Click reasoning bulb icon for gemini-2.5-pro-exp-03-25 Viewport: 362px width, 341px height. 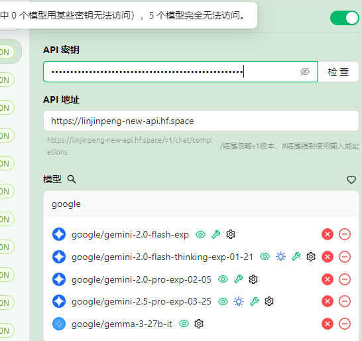click(x=239, y=301)
